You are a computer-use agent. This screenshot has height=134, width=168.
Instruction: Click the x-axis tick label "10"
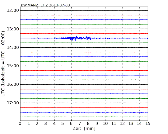point(105,124)
